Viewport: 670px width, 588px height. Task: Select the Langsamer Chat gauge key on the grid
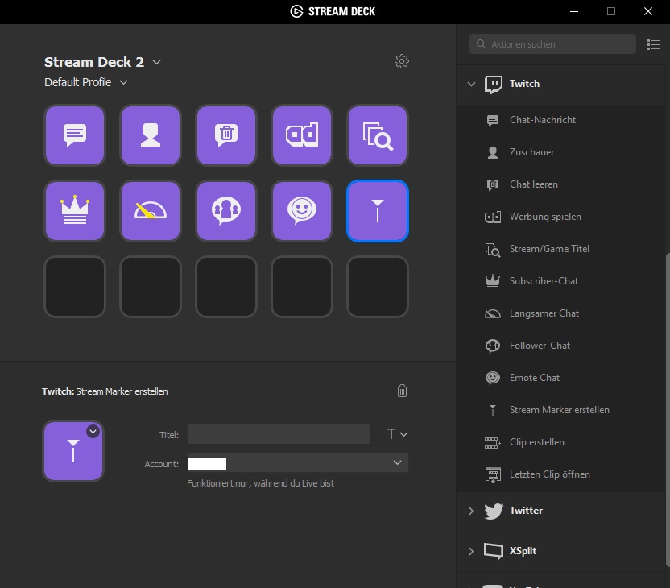[x=151, y=211]
